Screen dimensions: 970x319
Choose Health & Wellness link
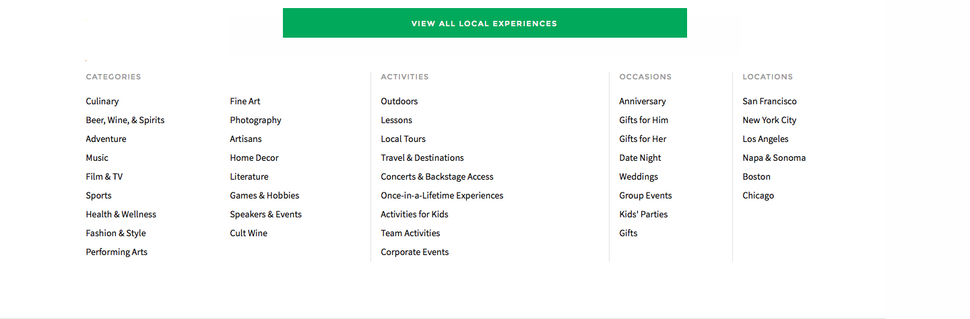[x=121, y=215]
